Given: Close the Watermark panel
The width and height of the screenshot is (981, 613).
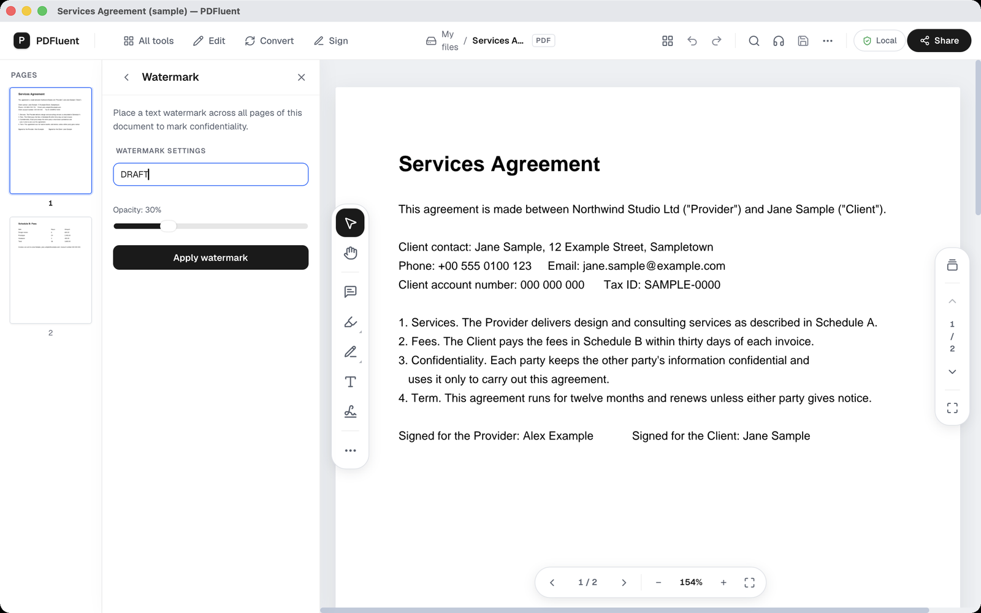Looking at the screenshot, I should coord(301,77).
